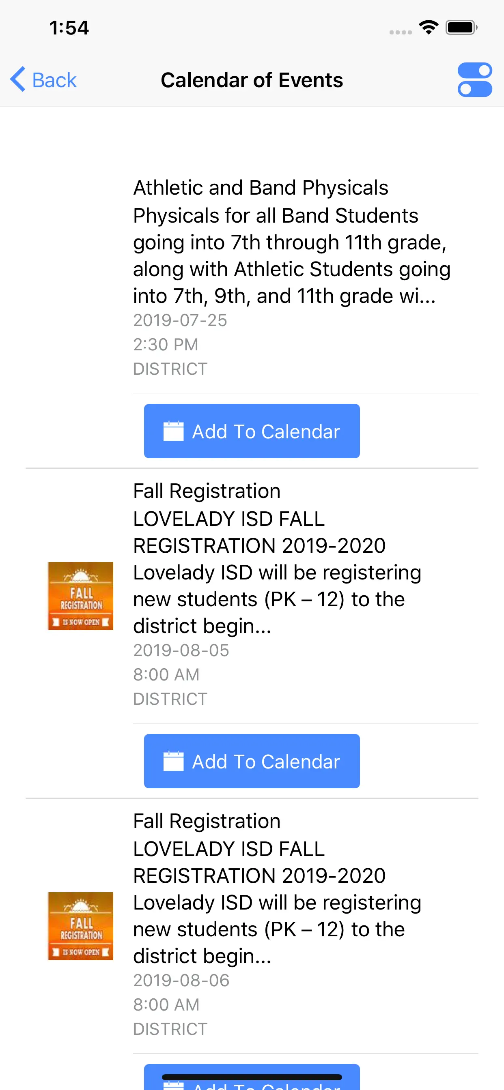Open the August 6 Fall Registration thumbnail
This screenshot has width=504, height=1090.
click(x=80, y=926)
